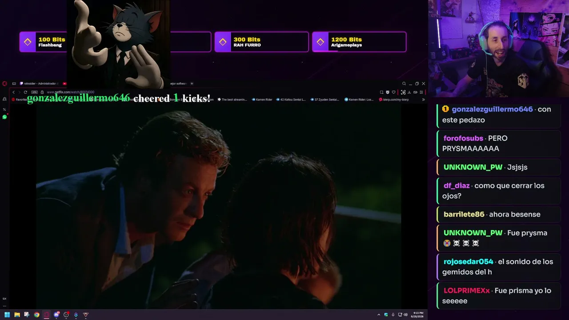Open Opera GX from the taskbar
The width and height of the screenshot is (569, 320).
click(x=46, y=315)
